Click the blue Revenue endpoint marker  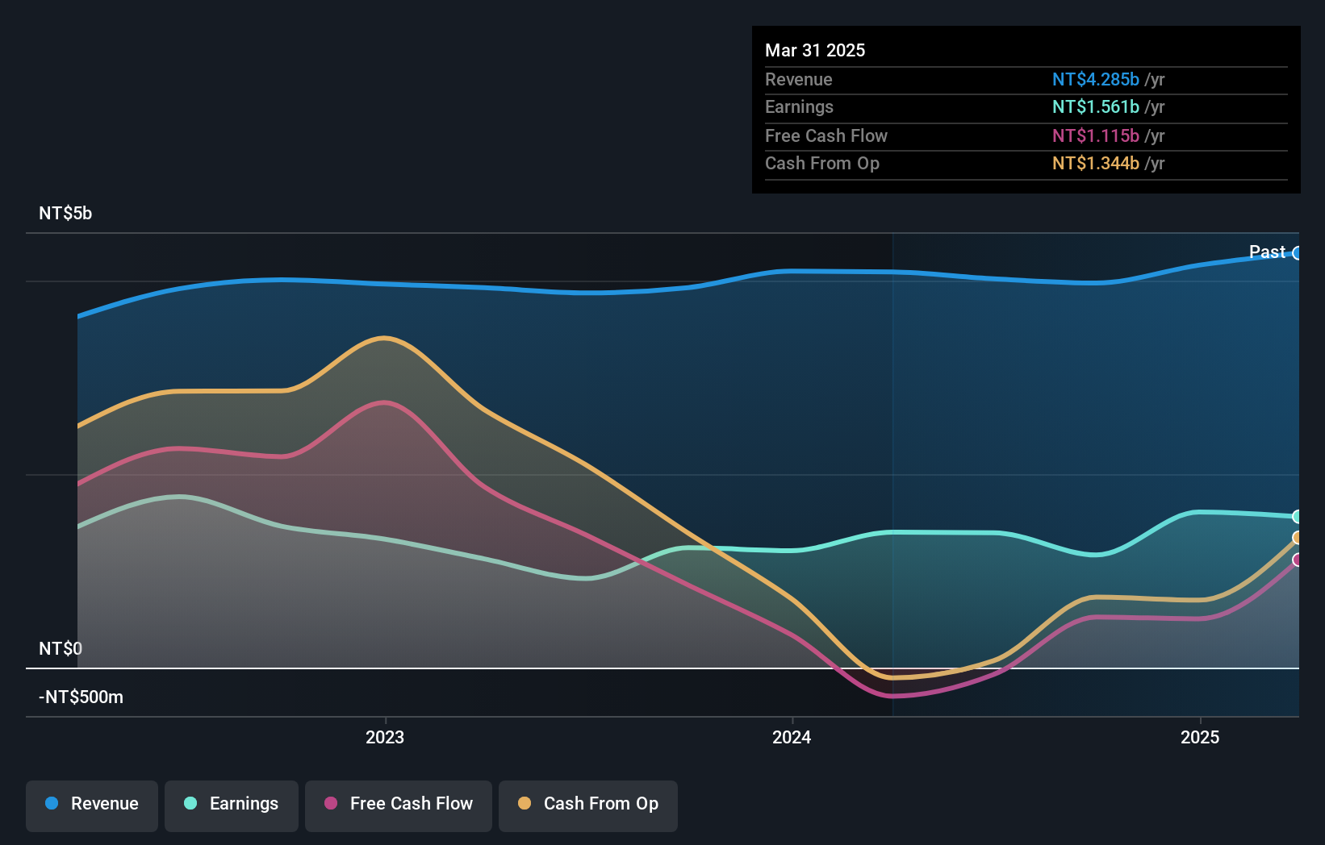coord(1298,253)
